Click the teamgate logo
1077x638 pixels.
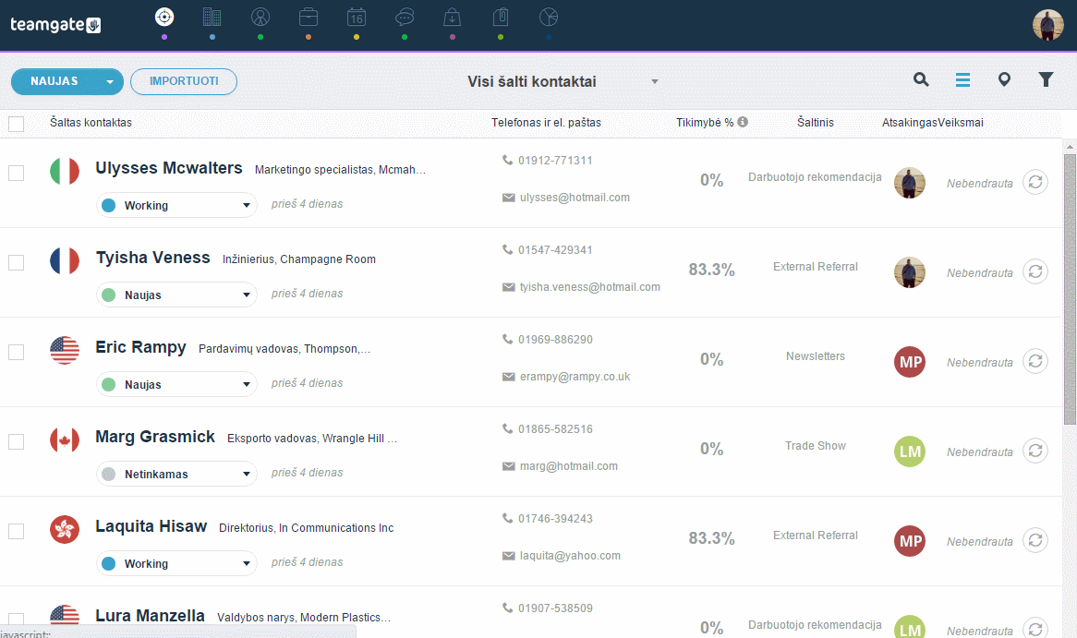click(55, 25)
